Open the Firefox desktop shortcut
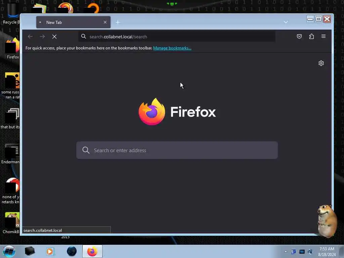344x258 pixels. (12, 48)
